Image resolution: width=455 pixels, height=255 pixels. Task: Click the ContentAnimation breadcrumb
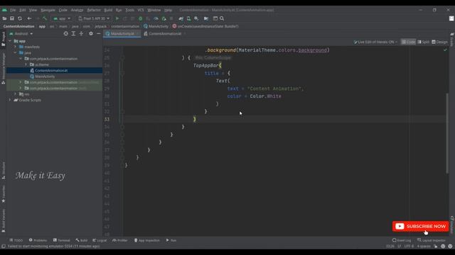point(19,26)
